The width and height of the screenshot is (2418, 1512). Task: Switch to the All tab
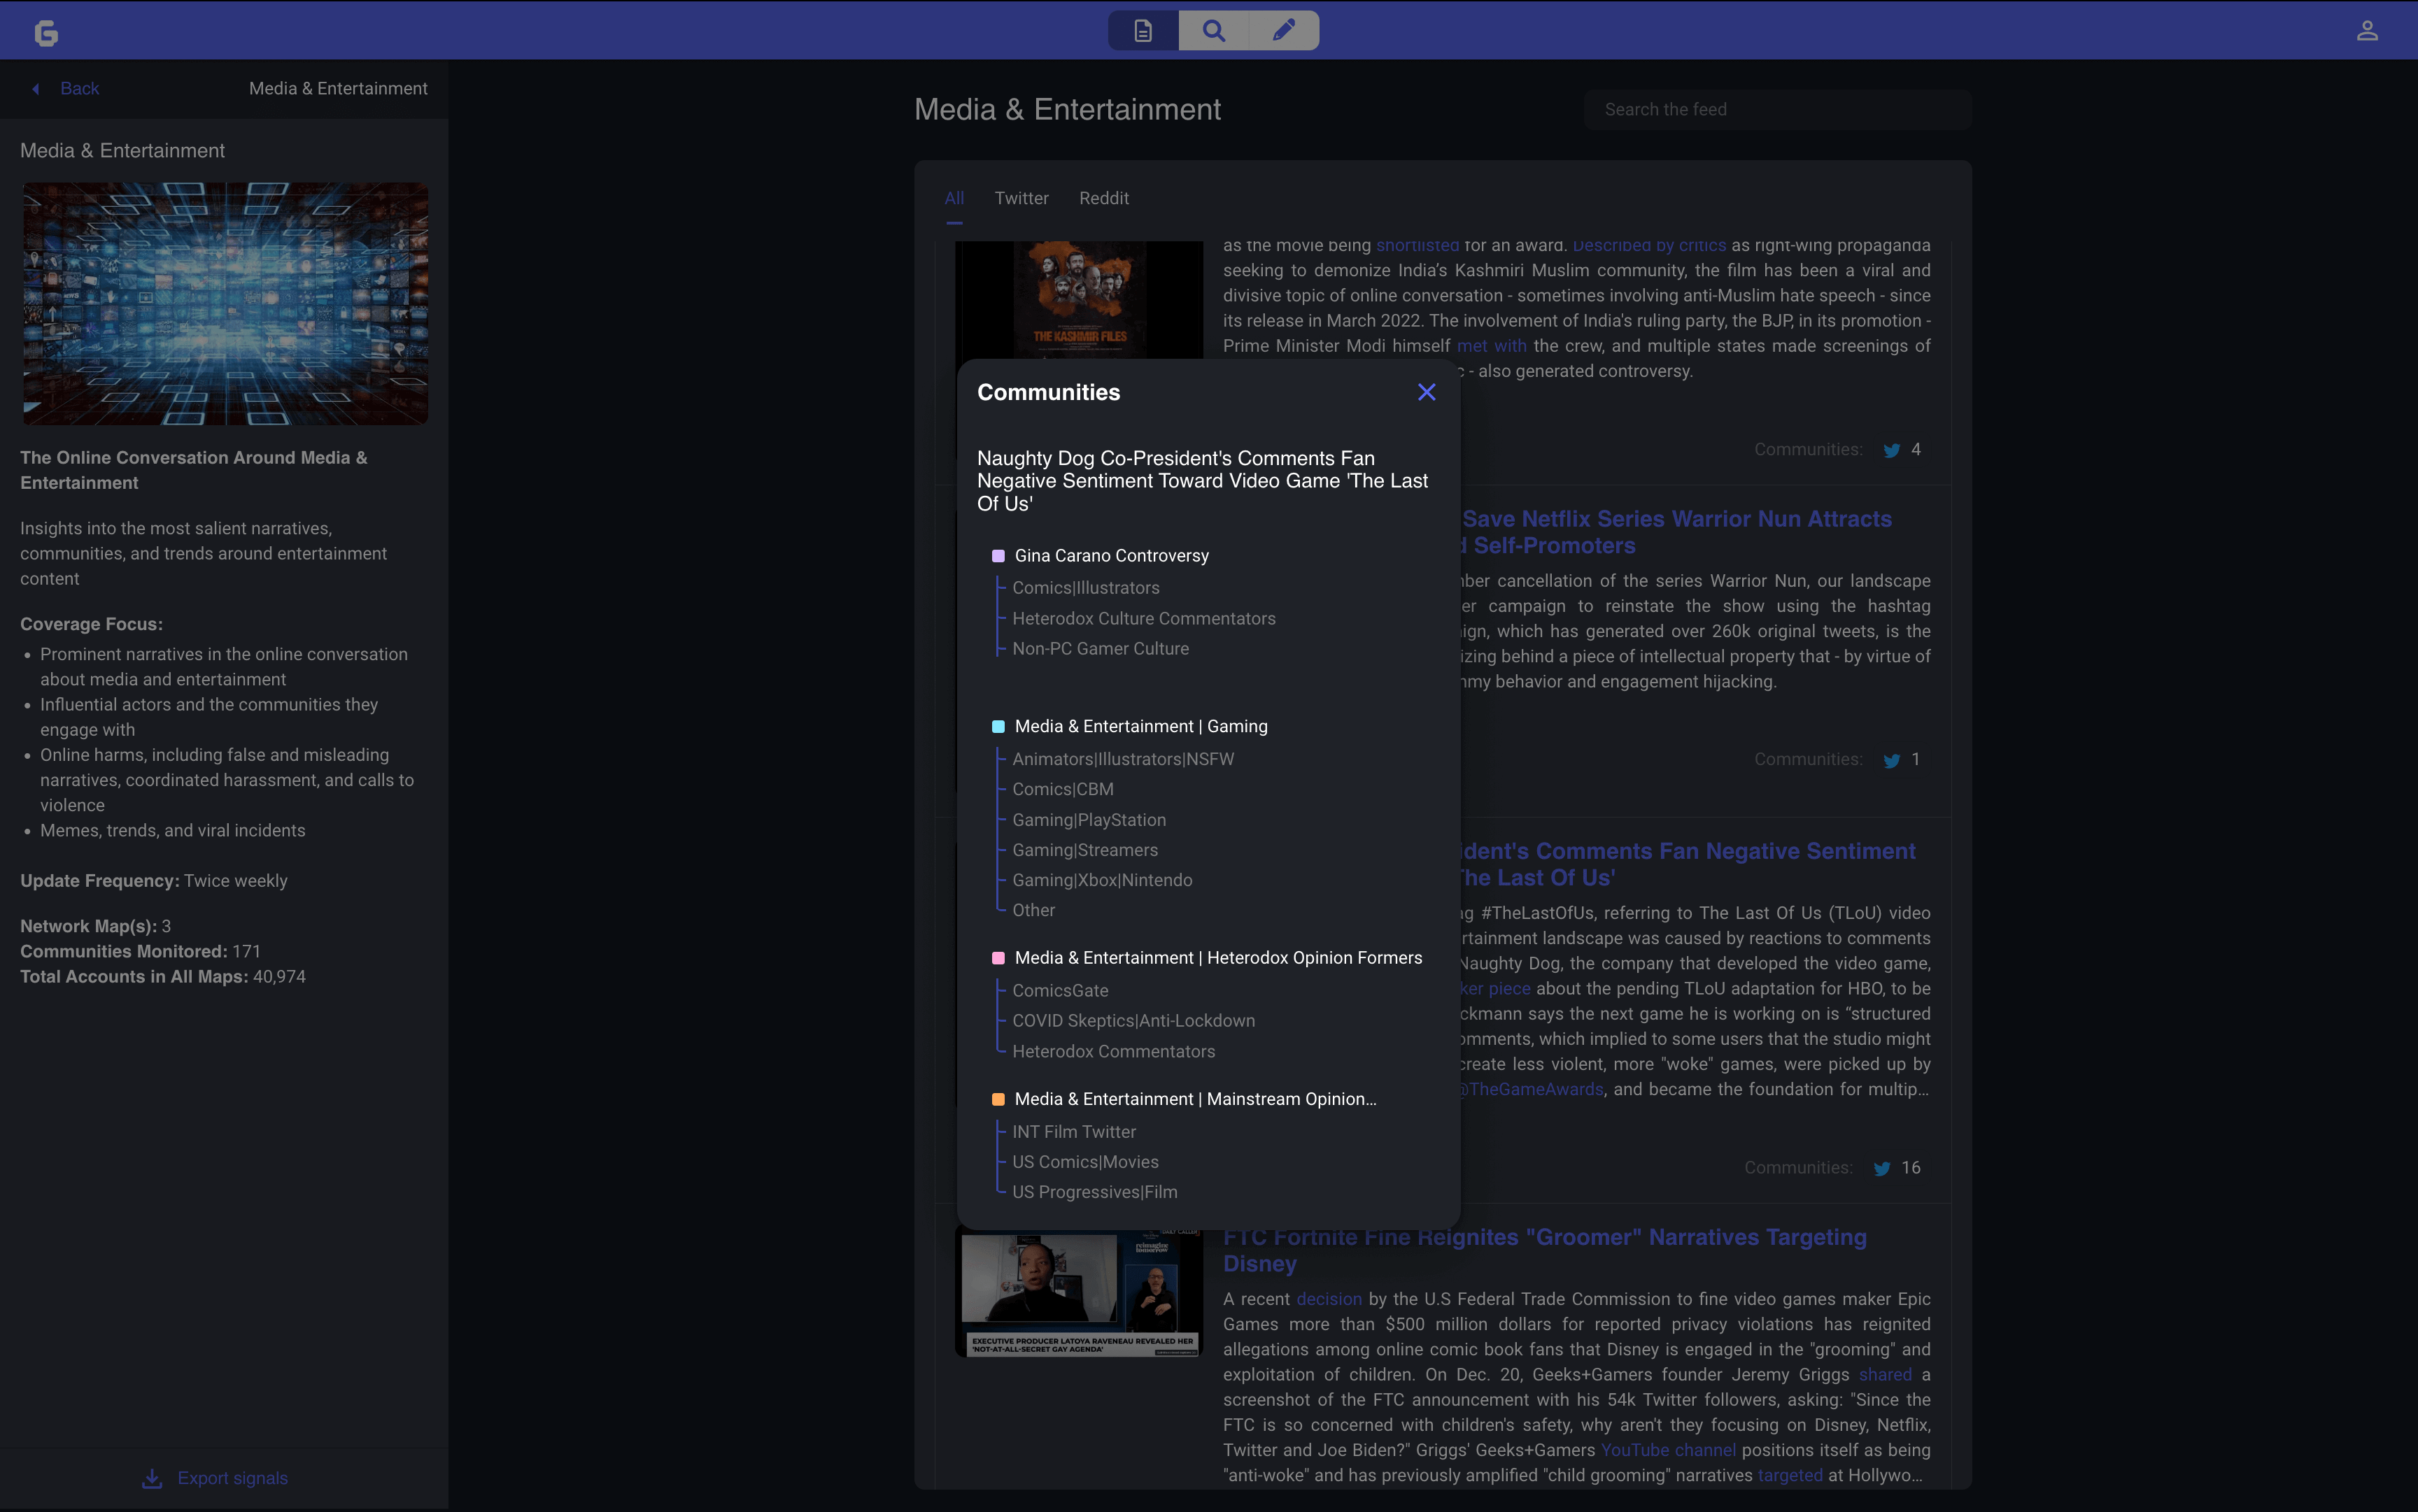(x=954, y=198)
